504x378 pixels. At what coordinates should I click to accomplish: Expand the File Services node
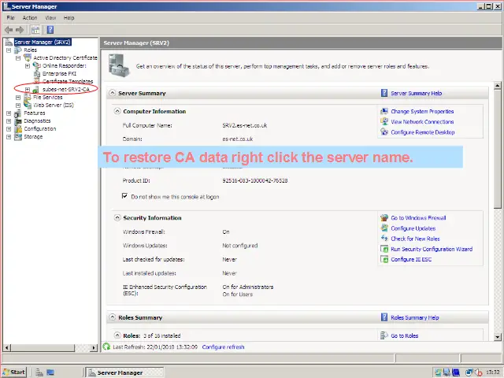[x=18, y=98]
